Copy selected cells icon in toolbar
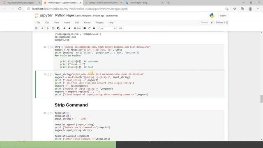Viewport: 263px width, 148px height. 53,28
